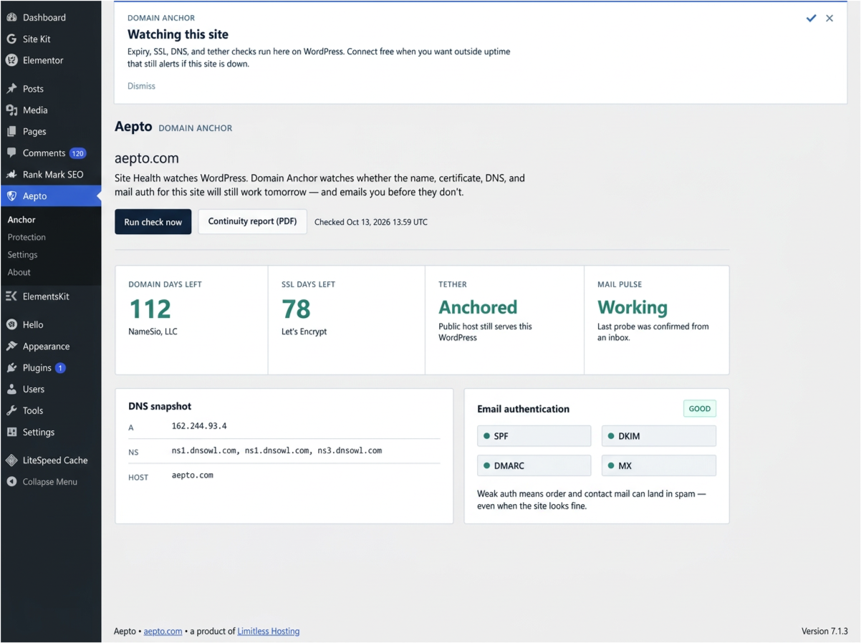Screen dimensions: 861x643
Task: Open LiteSpeed Cache via its diamond icon
Action: click(11, 460)
